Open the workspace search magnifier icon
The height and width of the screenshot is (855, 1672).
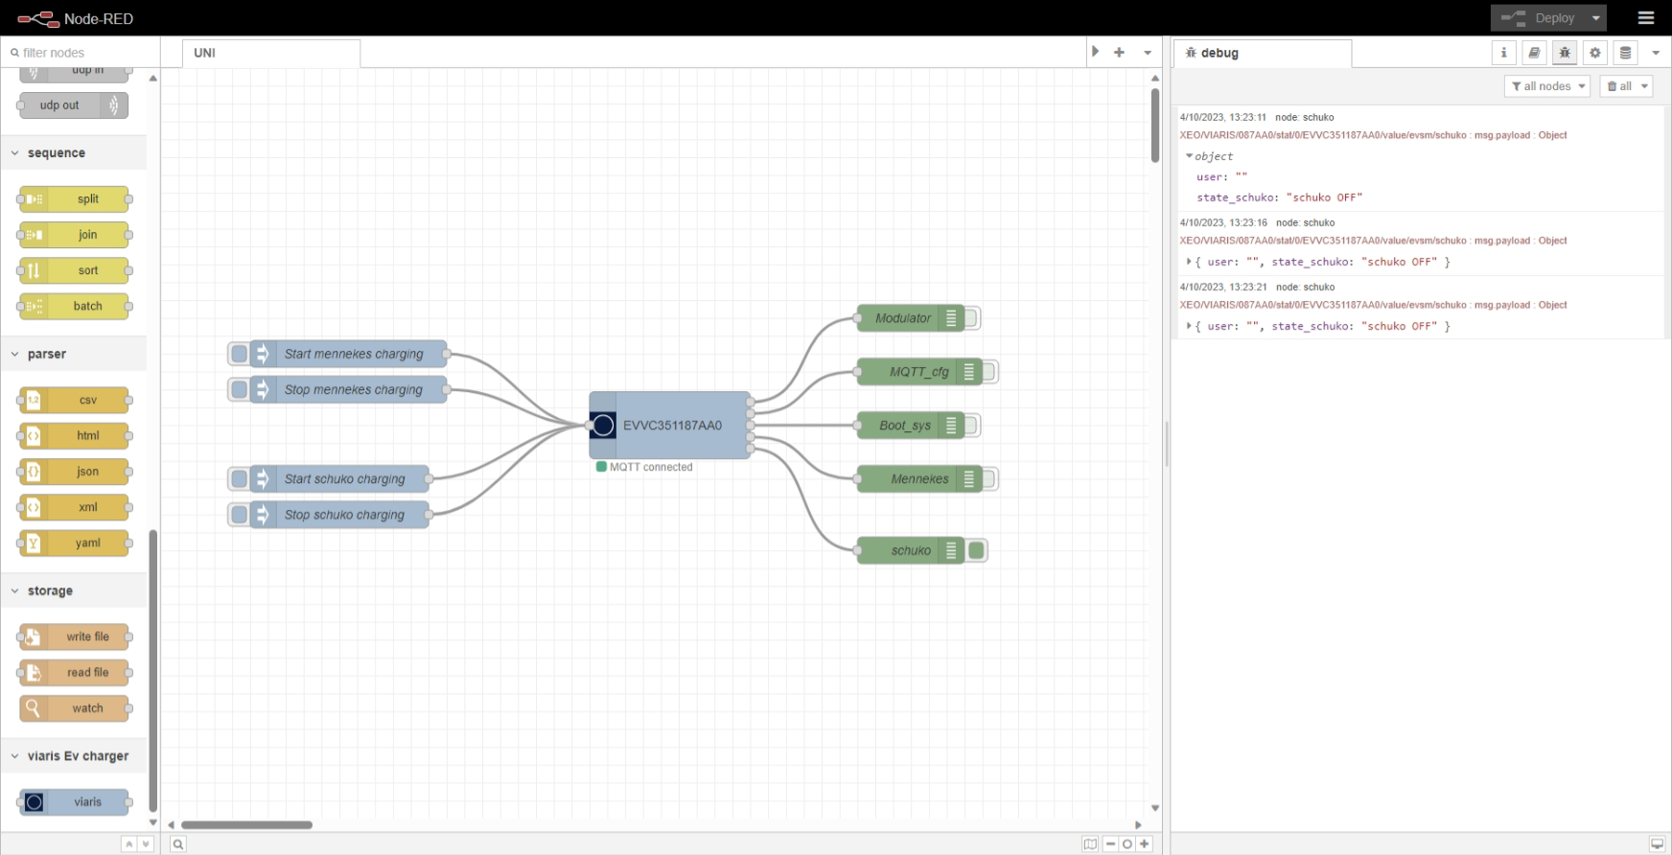177,844
